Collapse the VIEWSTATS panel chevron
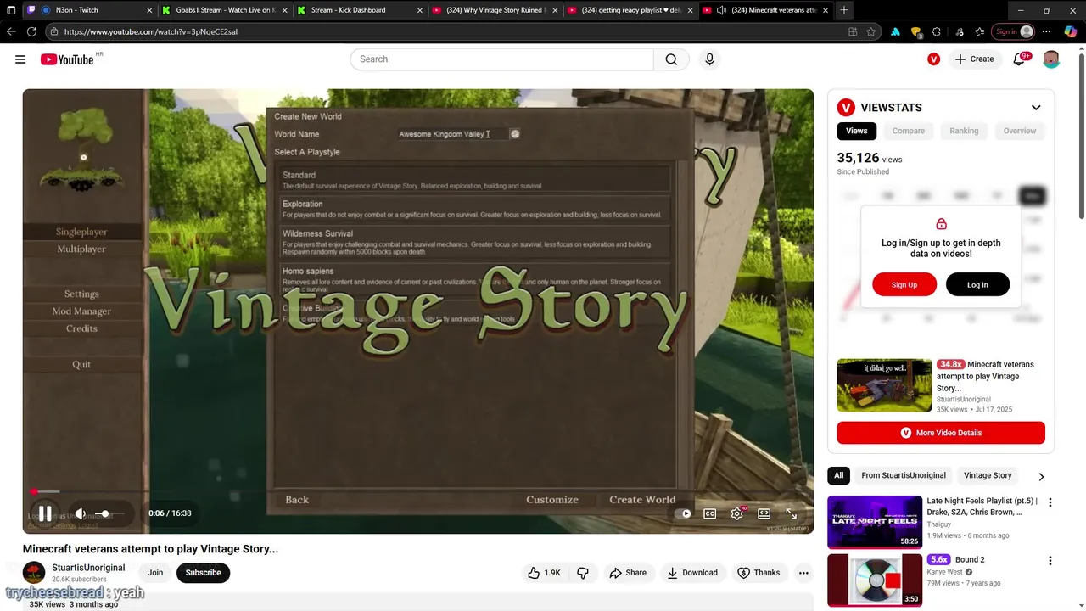1086x611 pixels. tap(1036, 108)
